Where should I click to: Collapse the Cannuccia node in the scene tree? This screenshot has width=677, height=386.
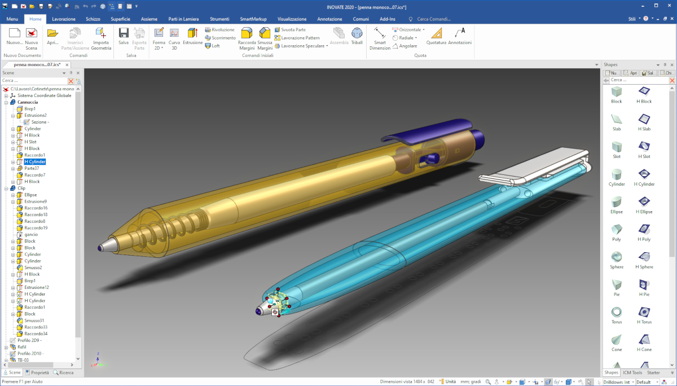coord(6,102)
